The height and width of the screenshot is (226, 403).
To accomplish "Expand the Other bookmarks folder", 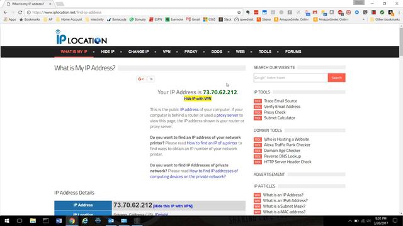I will (x=385, y=19).
